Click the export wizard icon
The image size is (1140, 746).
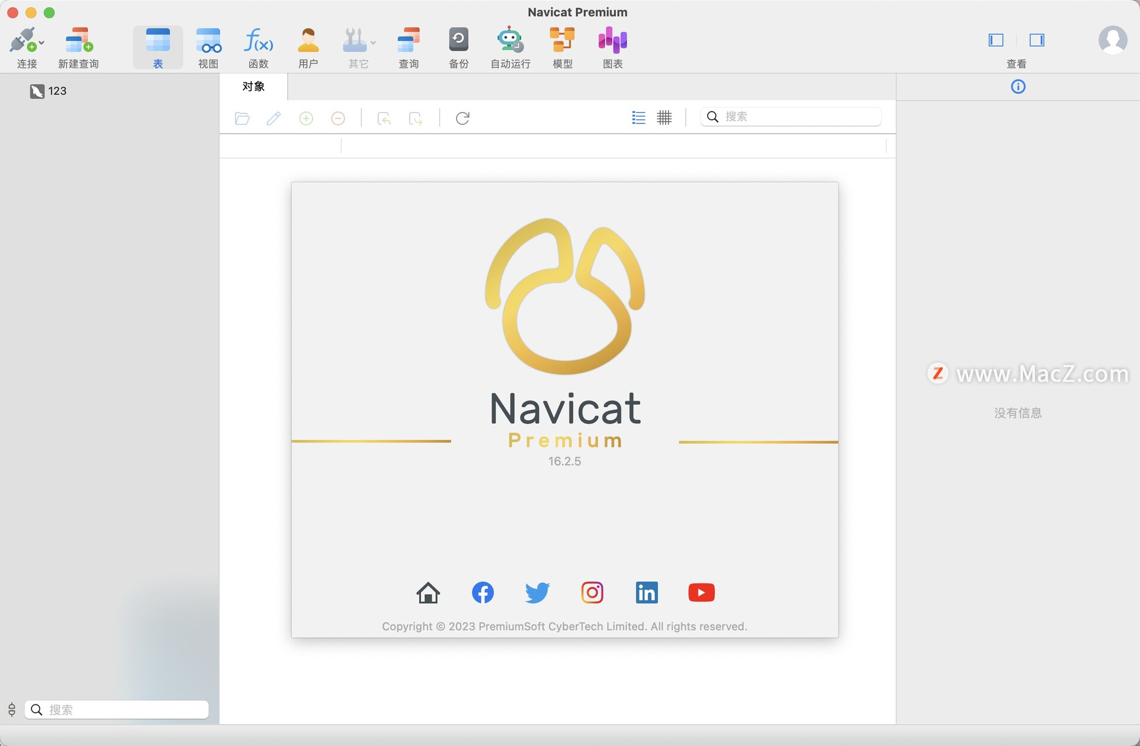click(x=416, y=118)
